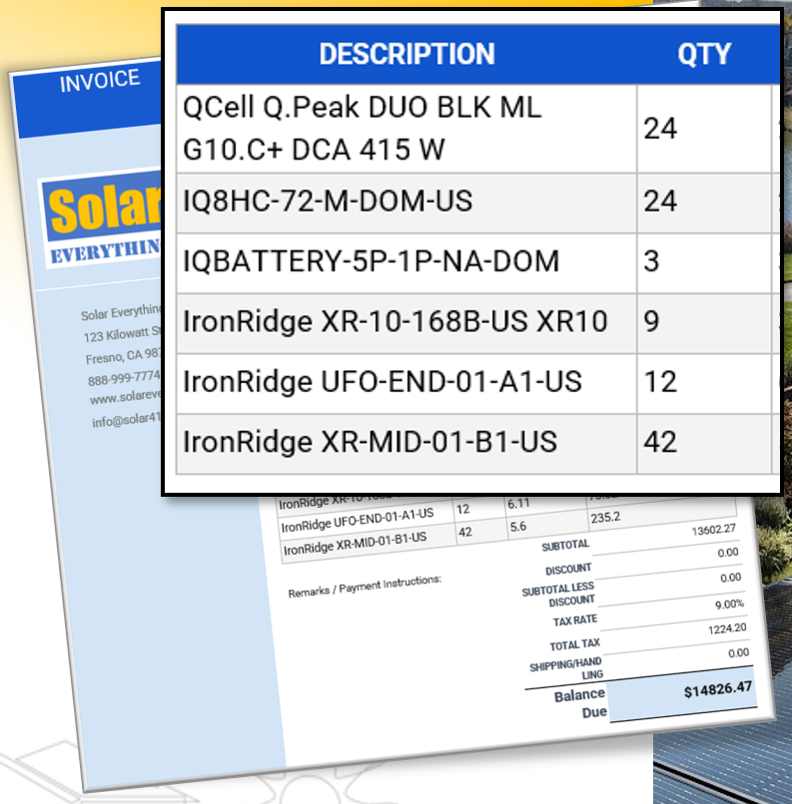Open the info@solar41 email link
Viewport: 792px width, 804px height.
tap(127, 420)
